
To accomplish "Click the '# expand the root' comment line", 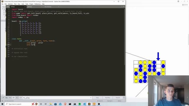I will pyautogui.click(x=20, y=53).
